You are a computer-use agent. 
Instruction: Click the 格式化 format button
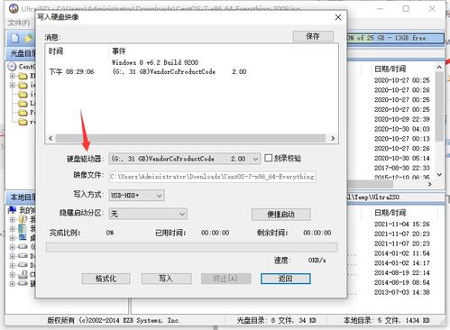pos(106,279)
